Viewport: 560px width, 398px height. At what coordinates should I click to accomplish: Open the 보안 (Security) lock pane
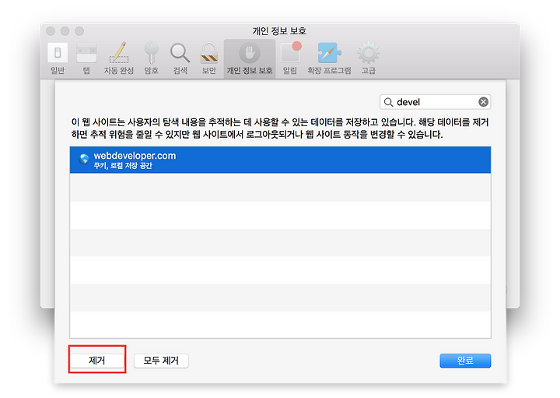pos(209,58)
